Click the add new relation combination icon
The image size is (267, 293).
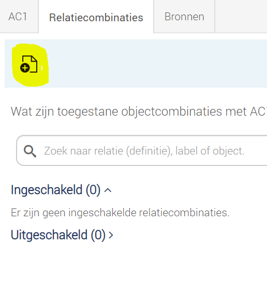[29, 64]
